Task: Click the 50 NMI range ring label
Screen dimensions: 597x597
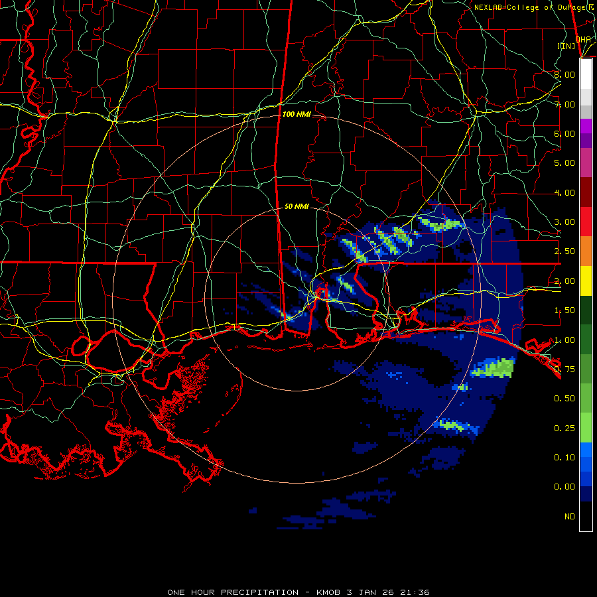Action: pyautogui.click(x=297, y=206)
